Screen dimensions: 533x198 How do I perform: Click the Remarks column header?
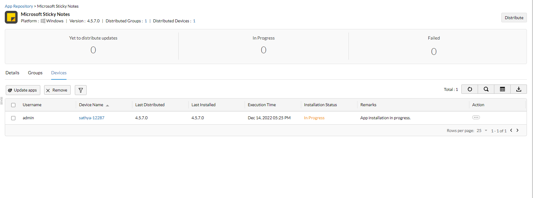(x=368, y=105)
